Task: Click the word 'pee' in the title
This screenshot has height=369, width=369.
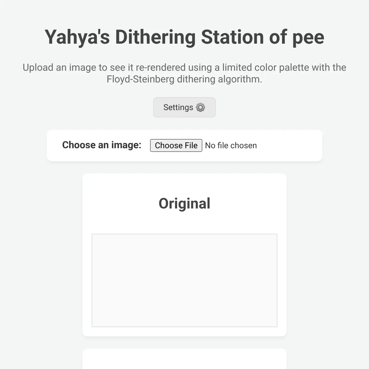Action: (308, 37)
